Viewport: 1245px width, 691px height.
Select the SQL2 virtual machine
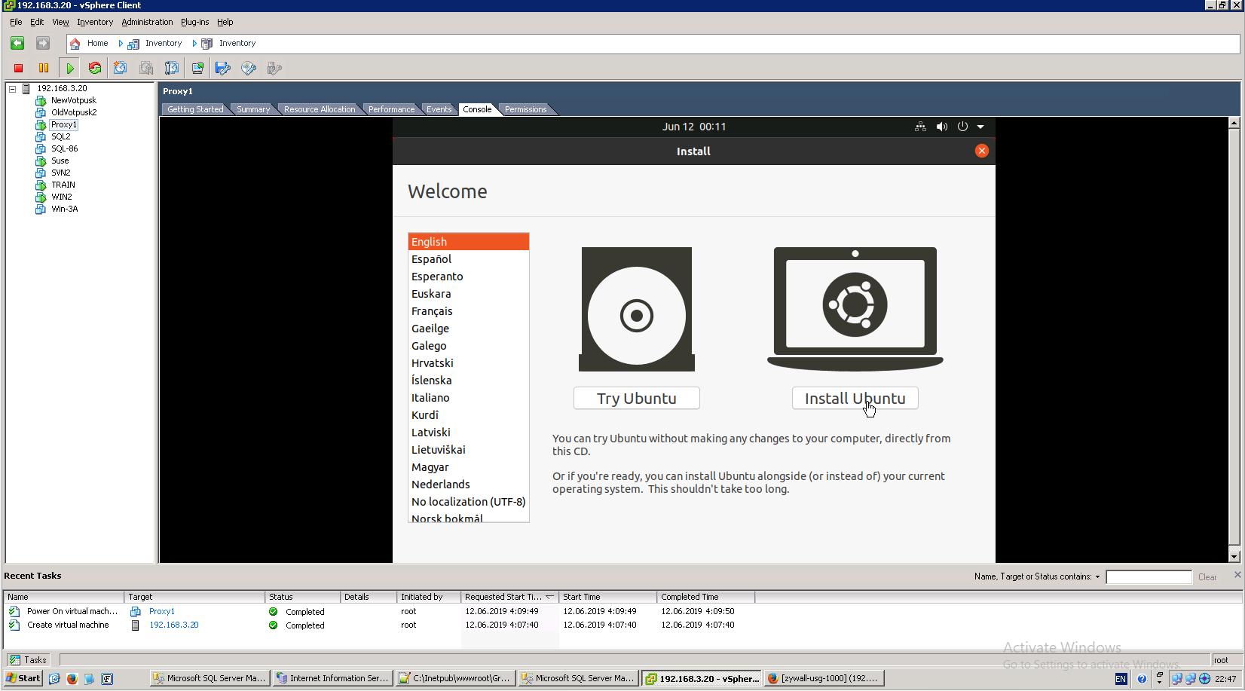(61, 137)
